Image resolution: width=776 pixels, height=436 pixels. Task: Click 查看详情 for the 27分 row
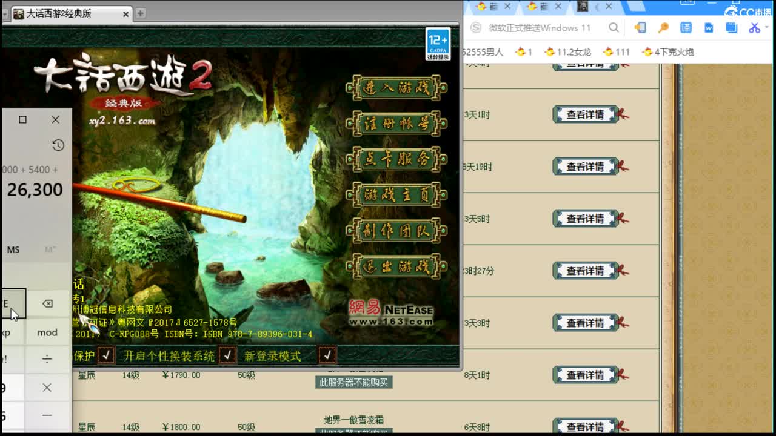click(x=586, y=271)
